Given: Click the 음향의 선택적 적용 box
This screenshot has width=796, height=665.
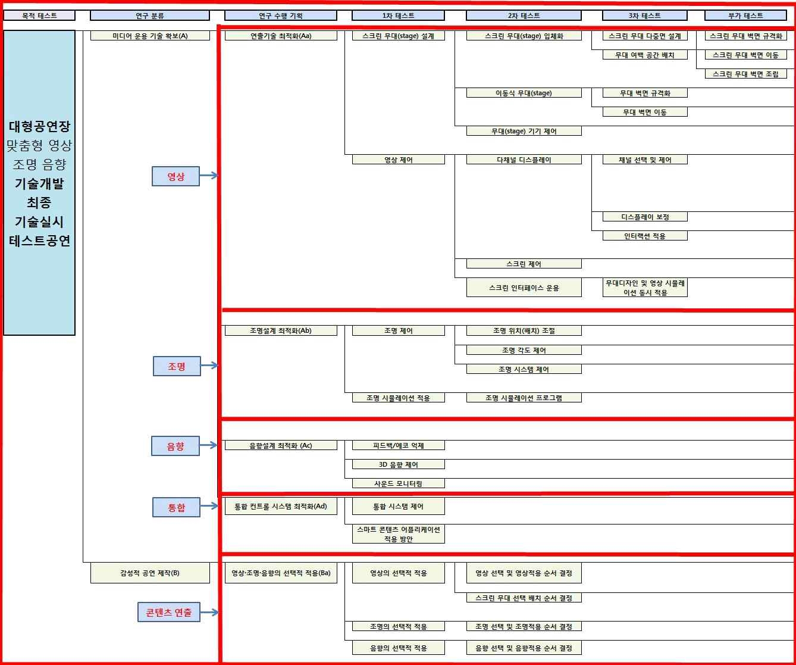Looking at the screenshot, I should tap(398, 648).
